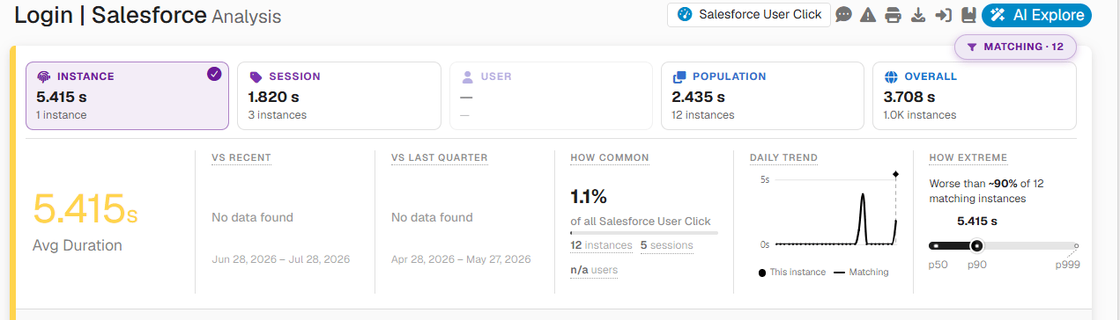
Task: Open the 5 sessions link
Action: point(666,245)
